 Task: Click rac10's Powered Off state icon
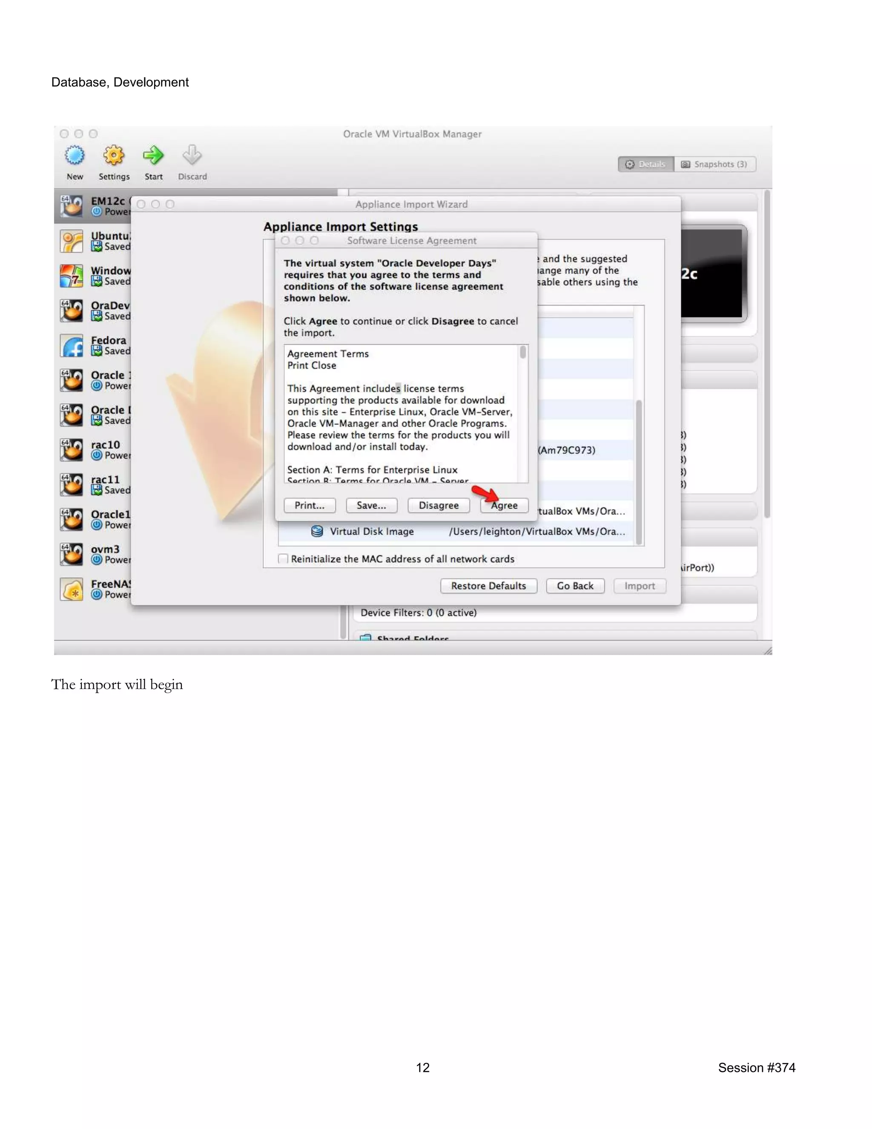[x=97, y=455]
